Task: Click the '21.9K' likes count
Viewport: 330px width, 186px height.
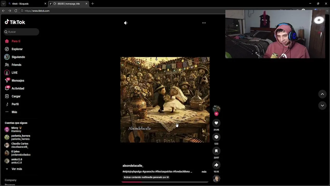Action: click(216, 130)
